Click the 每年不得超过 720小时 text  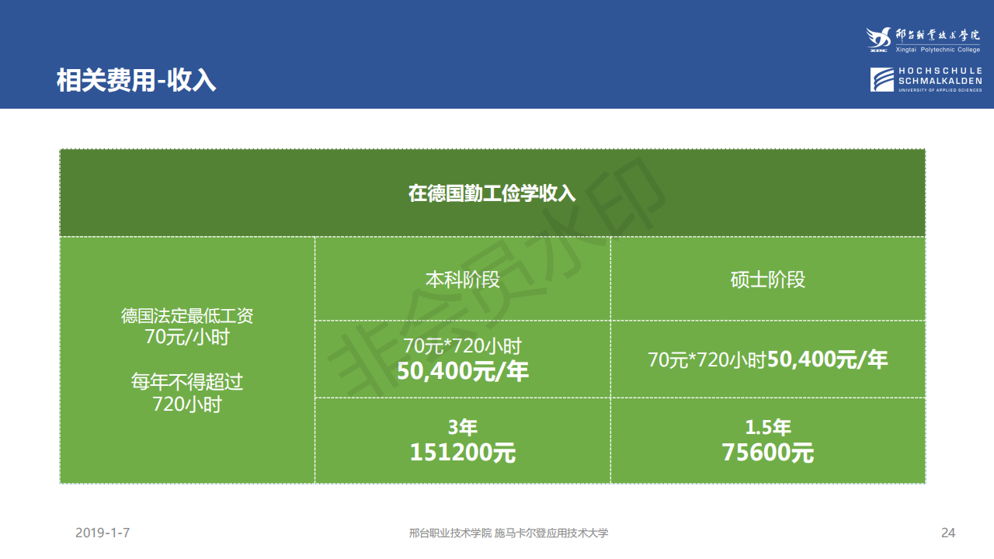[x=187, y=393]
